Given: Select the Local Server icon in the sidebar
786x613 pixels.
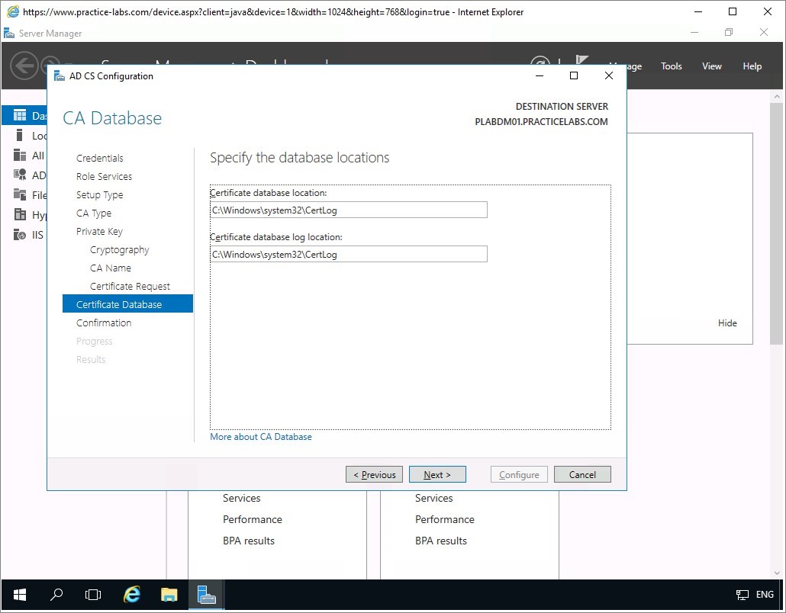Looking at the screenshot, I should (x=20, y=135).
